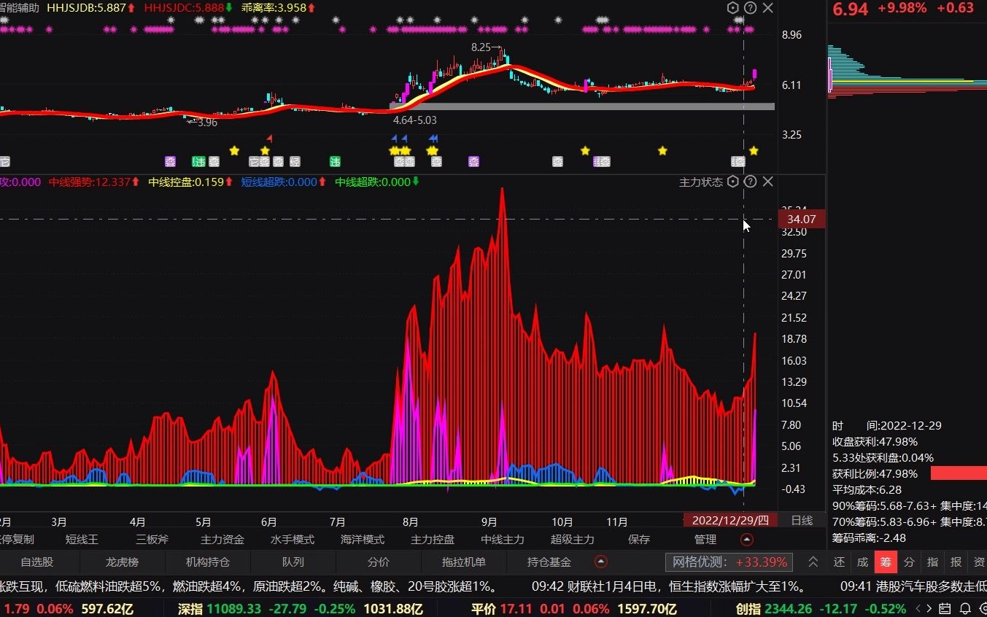Toggle the 还 side panel button
This screenshot has height=617, width=987.
pos(839,562)
